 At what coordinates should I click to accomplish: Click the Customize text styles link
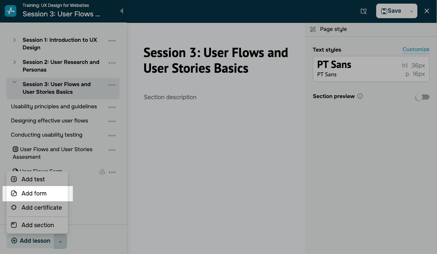(416, 49)
